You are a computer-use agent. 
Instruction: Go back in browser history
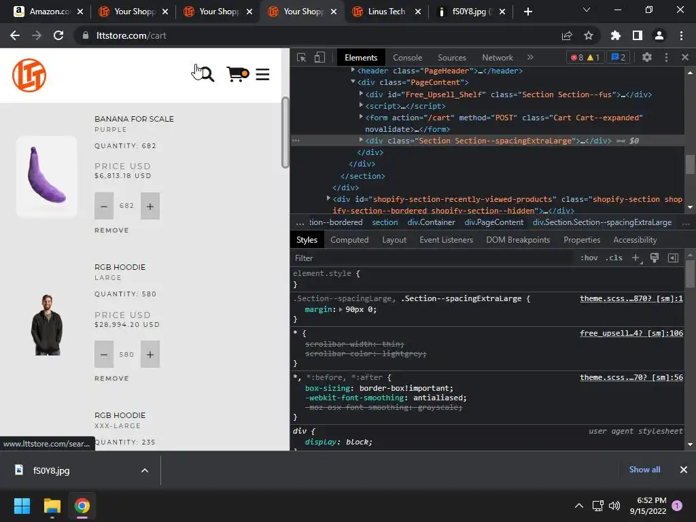pyautogui.click(x=15, y=35)
